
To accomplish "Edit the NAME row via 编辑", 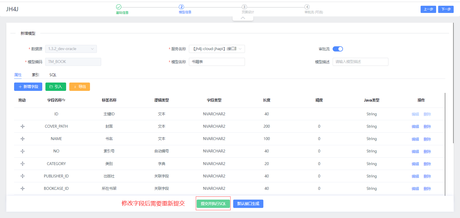I will (415, 139).
